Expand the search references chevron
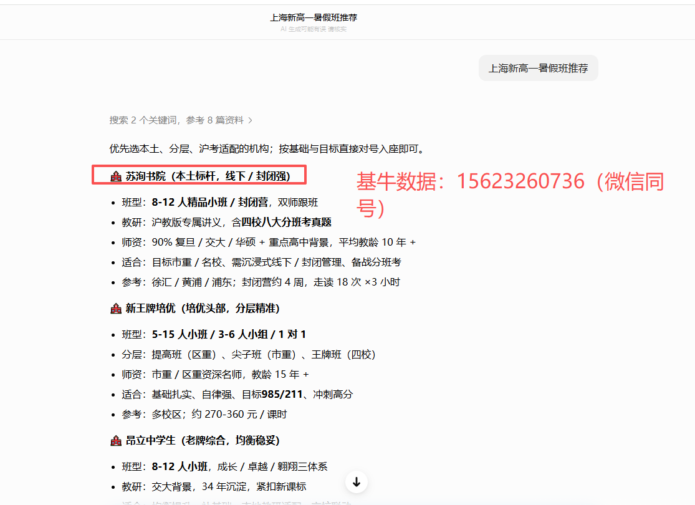The width and height of the screenshot is (695, 505). (251, 120)
